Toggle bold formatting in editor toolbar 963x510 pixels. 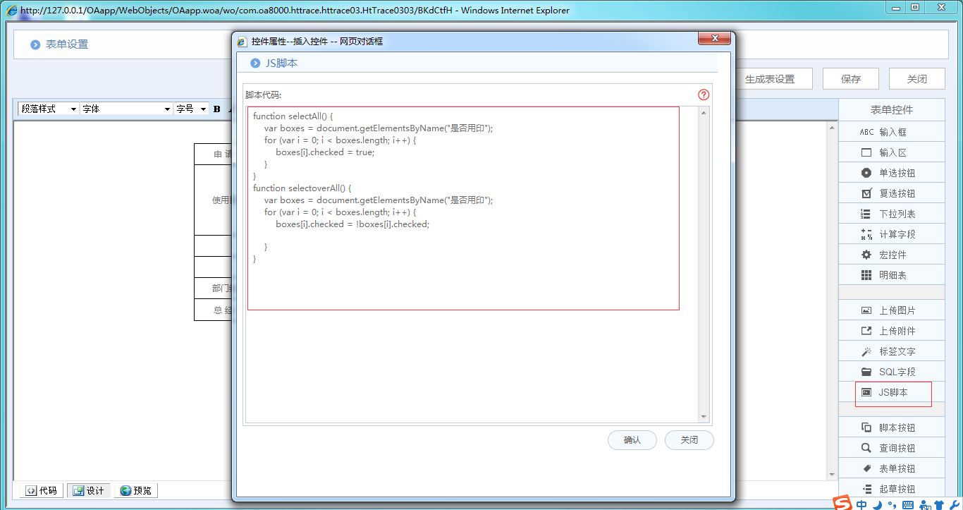(x=217, y=109)
